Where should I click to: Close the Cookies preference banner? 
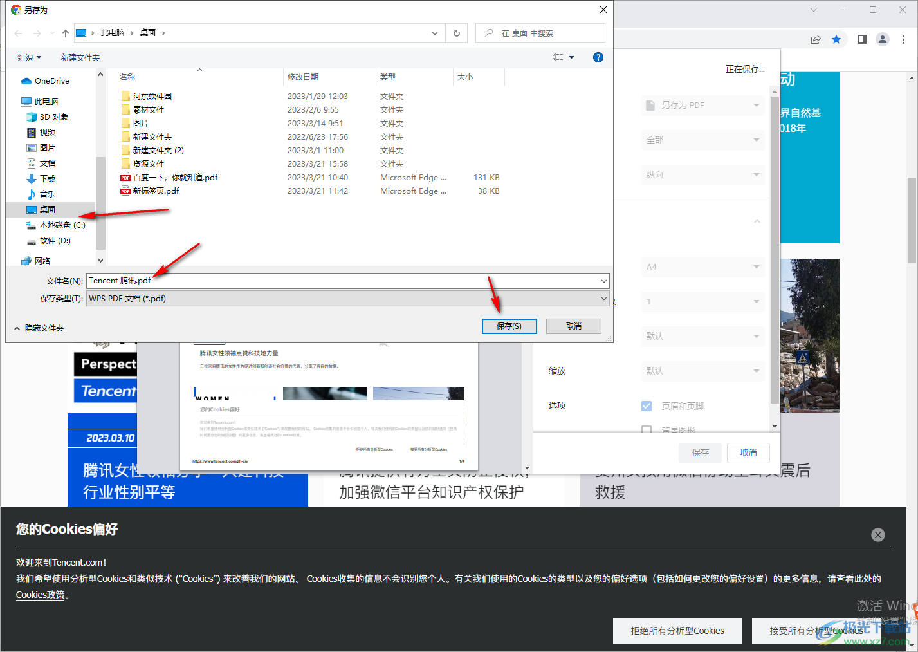click(878, 535)
